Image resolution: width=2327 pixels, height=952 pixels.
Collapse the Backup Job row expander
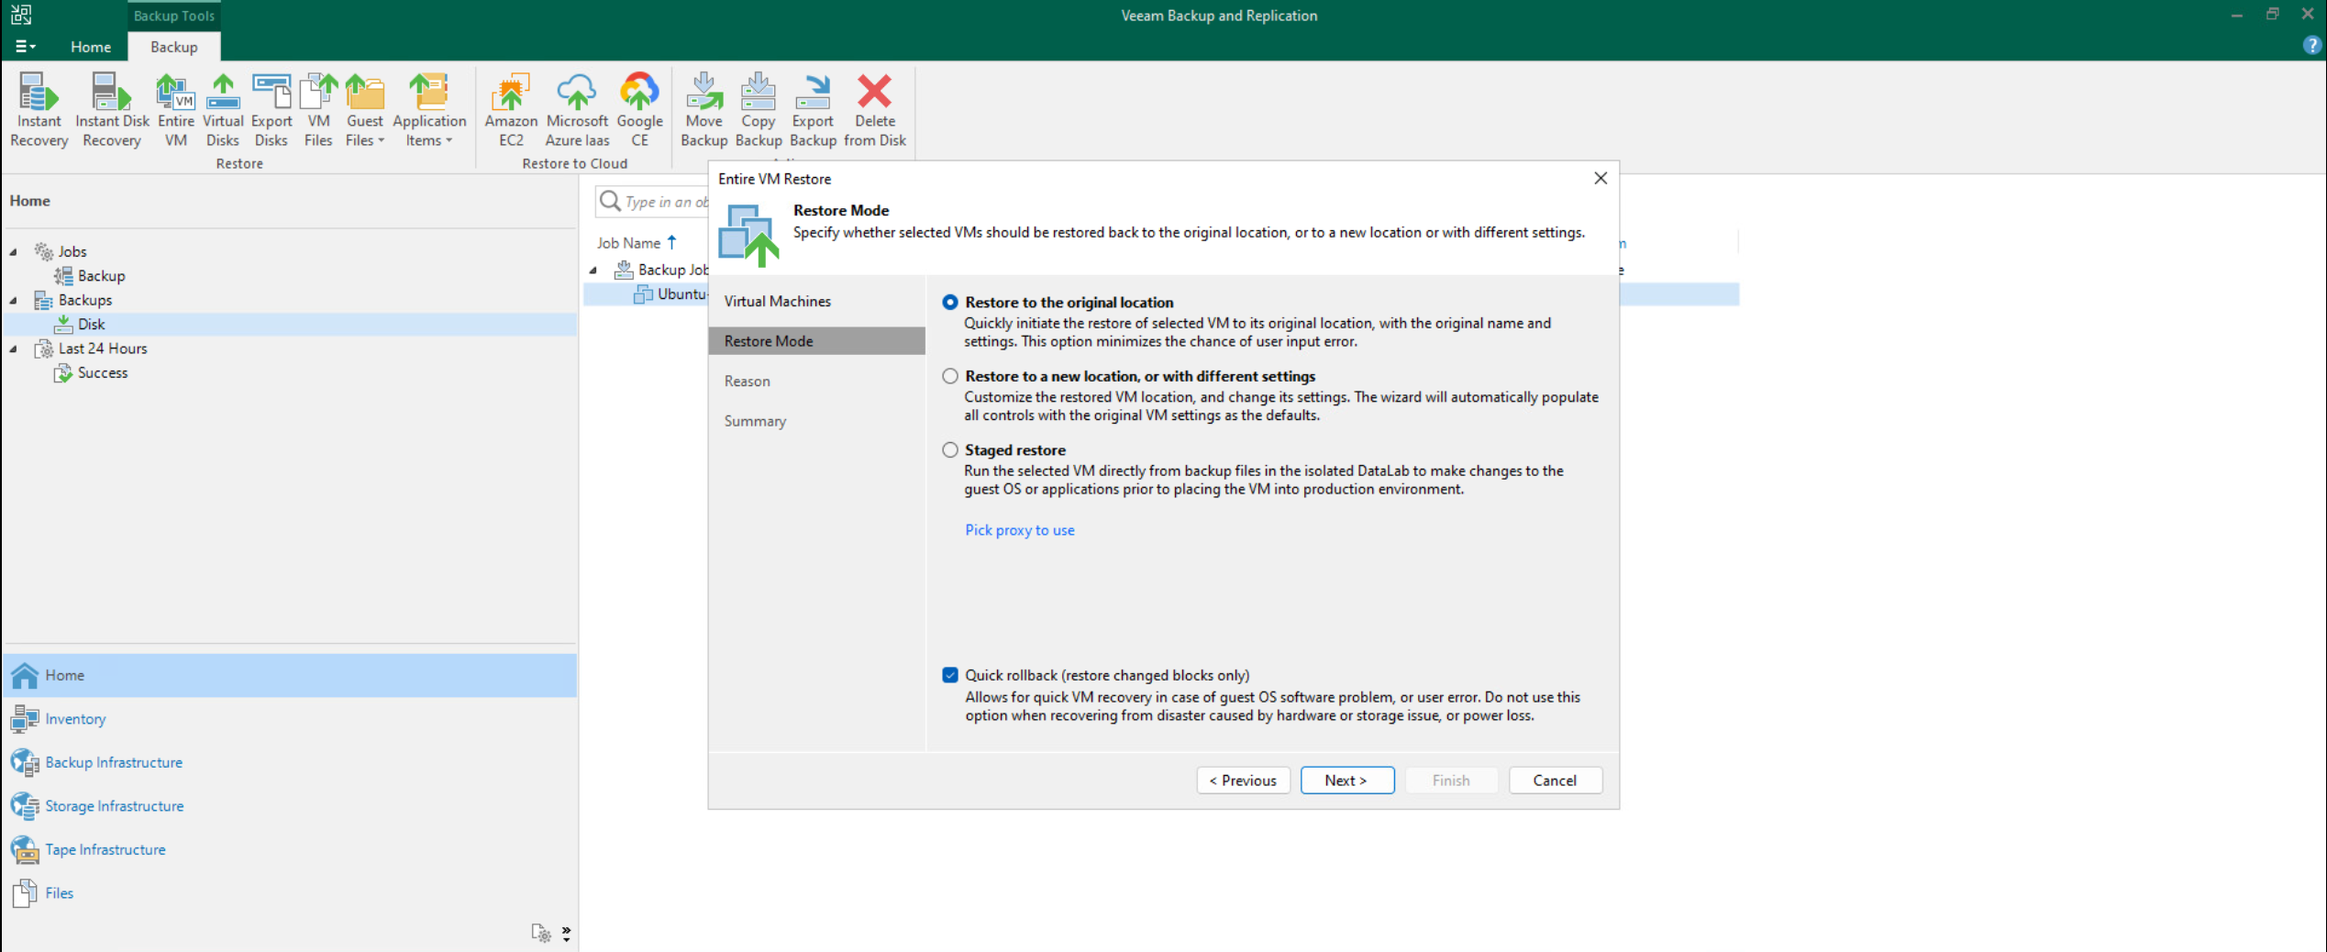coord(593,270)
